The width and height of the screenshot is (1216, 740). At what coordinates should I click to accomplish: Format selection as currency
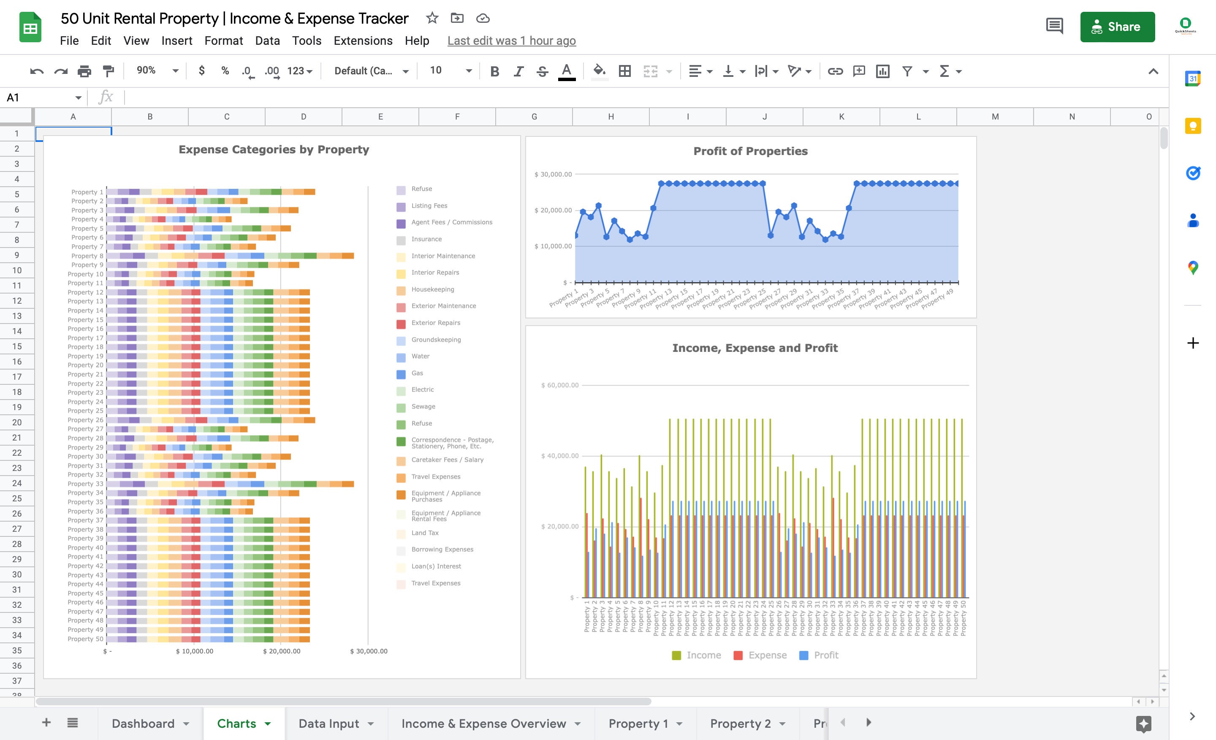tap(201, 71)
